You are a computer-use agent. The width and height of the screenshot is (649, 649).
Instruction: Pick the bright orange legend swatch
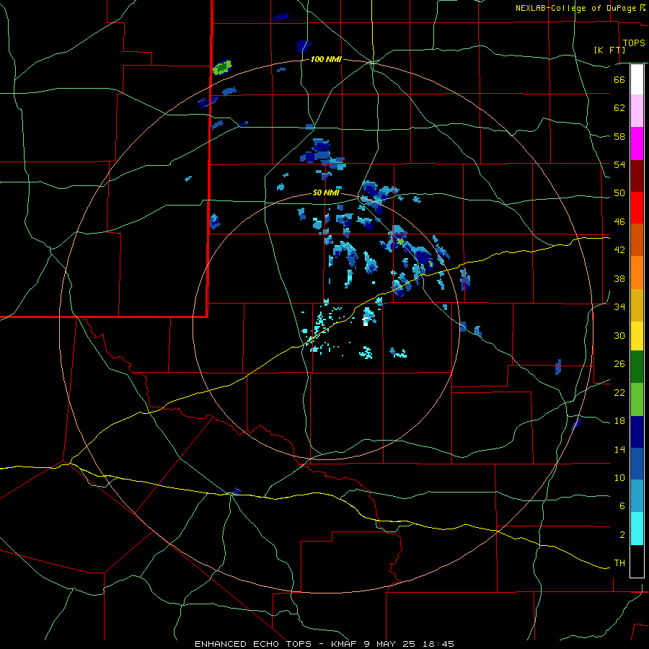(637, 273)
